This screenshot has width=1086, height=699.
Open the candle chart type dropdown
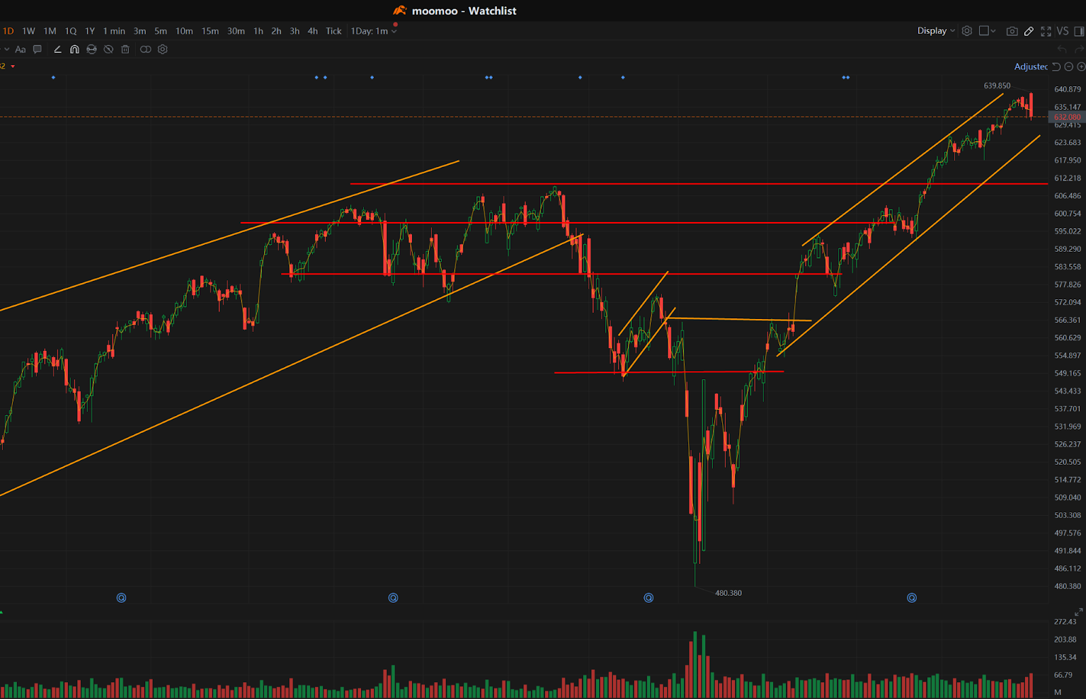(986, 31)
